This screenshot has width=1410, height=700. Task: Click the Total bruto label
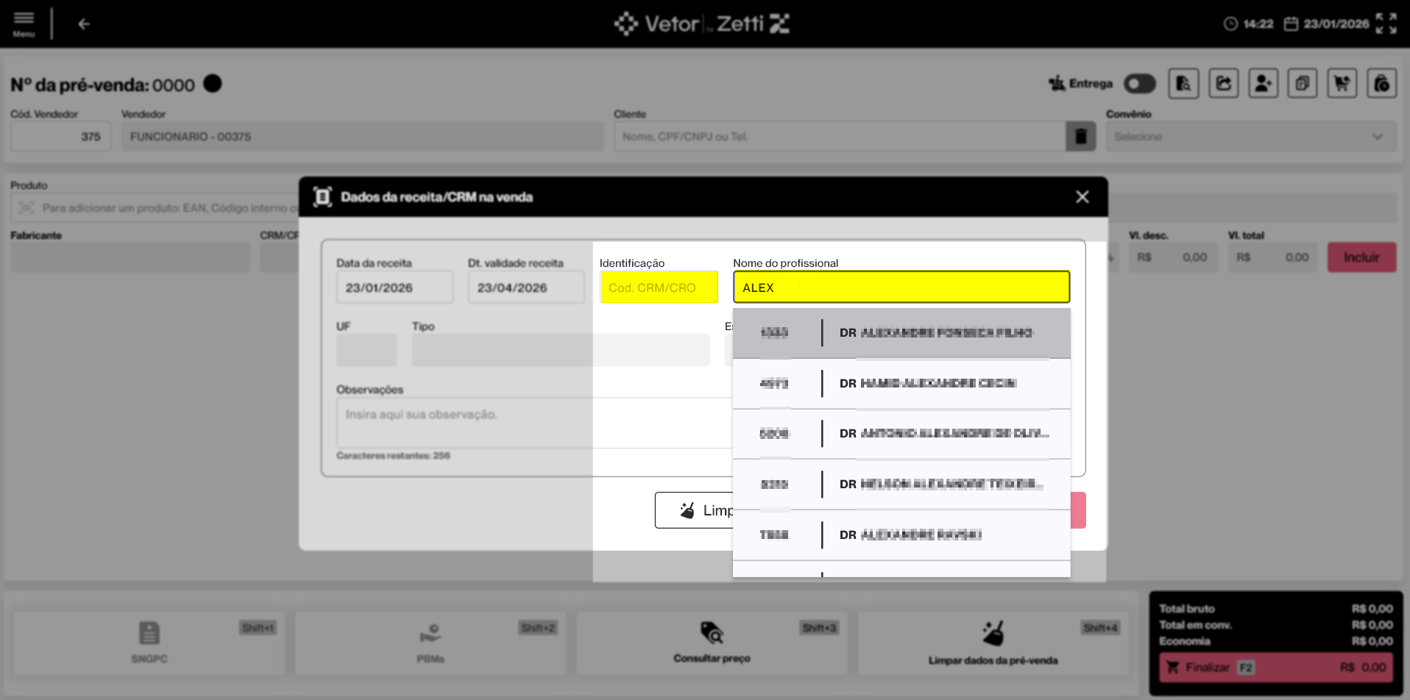[x=1187, y=609]
